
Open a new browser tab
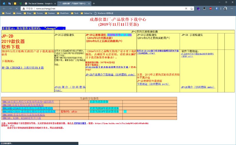click(94, 4)
